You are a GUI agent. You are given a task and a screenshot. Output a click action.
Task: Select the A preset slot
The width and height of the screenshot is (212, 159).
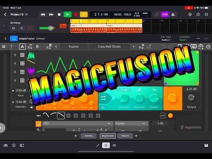pos(22,47)
